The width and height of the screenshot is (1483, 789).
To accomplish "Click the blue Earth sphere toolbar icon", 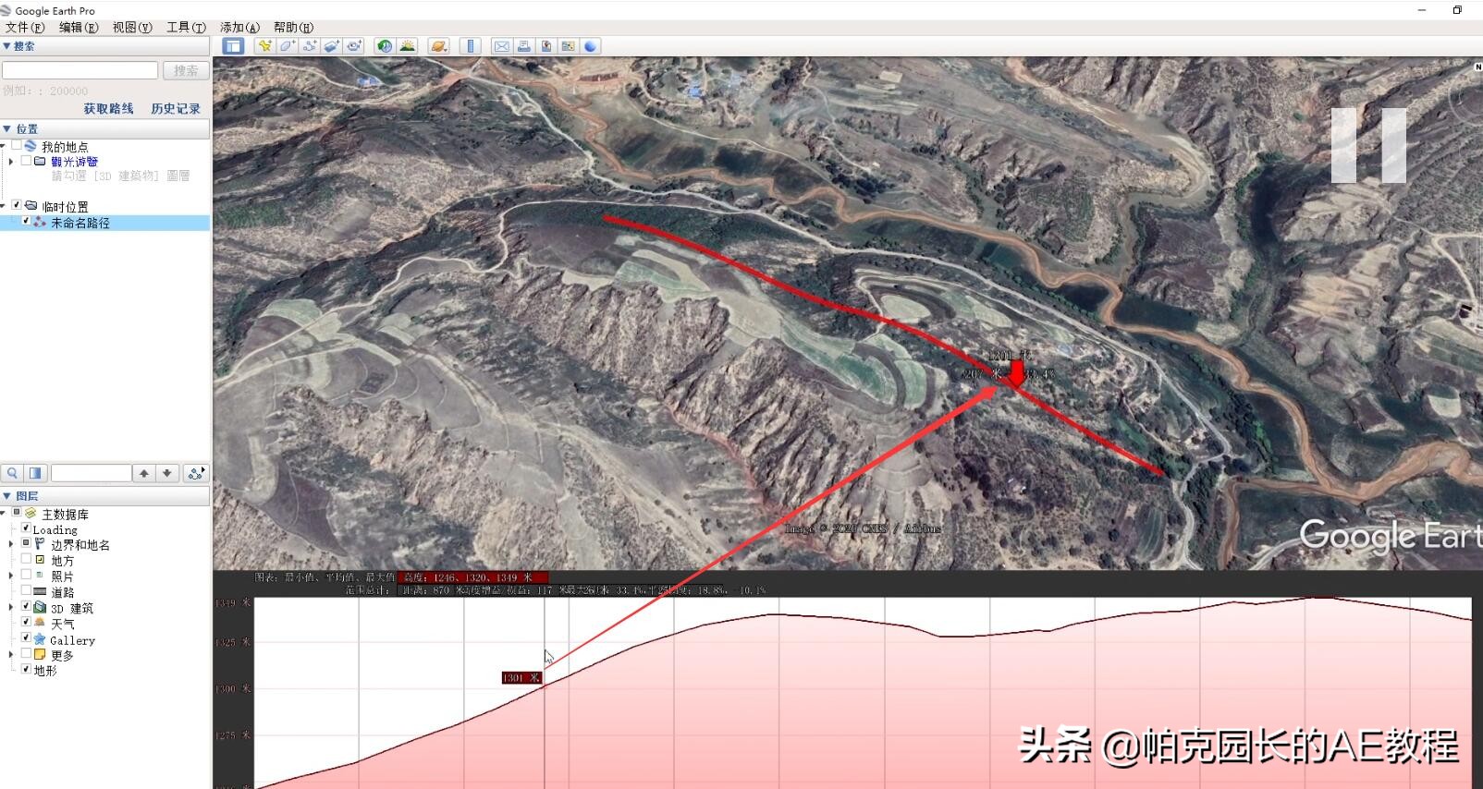I will pos(590,46).
